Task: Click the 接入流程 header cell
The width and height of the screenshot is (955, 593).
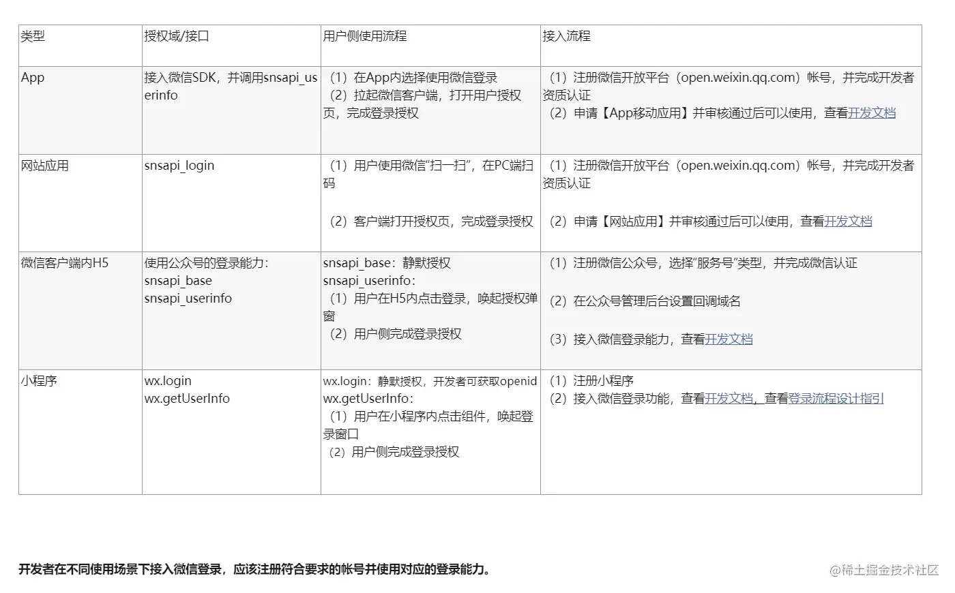Action: (731, 46)
